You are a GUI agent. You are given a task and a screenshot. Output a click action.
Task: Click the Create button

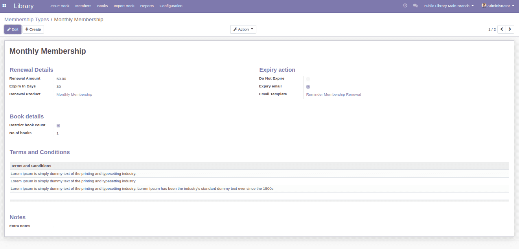click(x=33, y=29)
